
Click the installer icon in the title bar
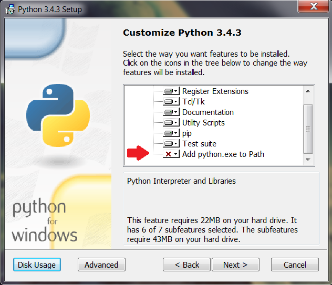click(x=10, y=9)
